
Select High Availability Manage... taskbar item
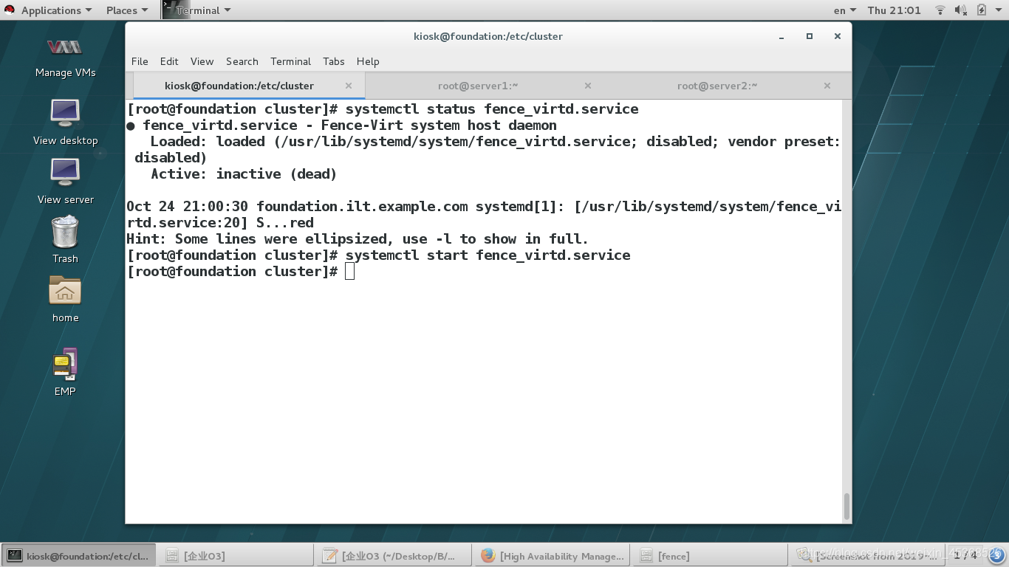(551, 555)
